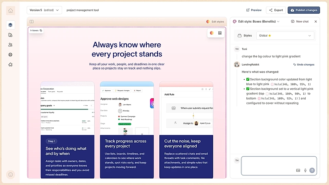Click the palette icon by Edit style
Image resolution: width=329 pixels, height=185 pixels.
(x=235, y=21)
